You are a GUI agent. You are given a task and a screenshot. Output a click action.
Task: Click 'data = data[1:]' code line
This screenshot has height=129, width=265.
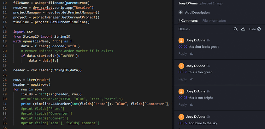tap(44, 61)
